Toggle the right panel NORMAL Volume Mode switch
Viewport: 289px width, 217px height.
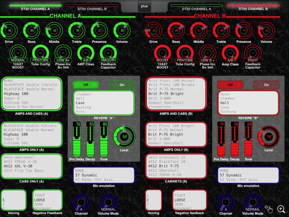coord(253,203)
